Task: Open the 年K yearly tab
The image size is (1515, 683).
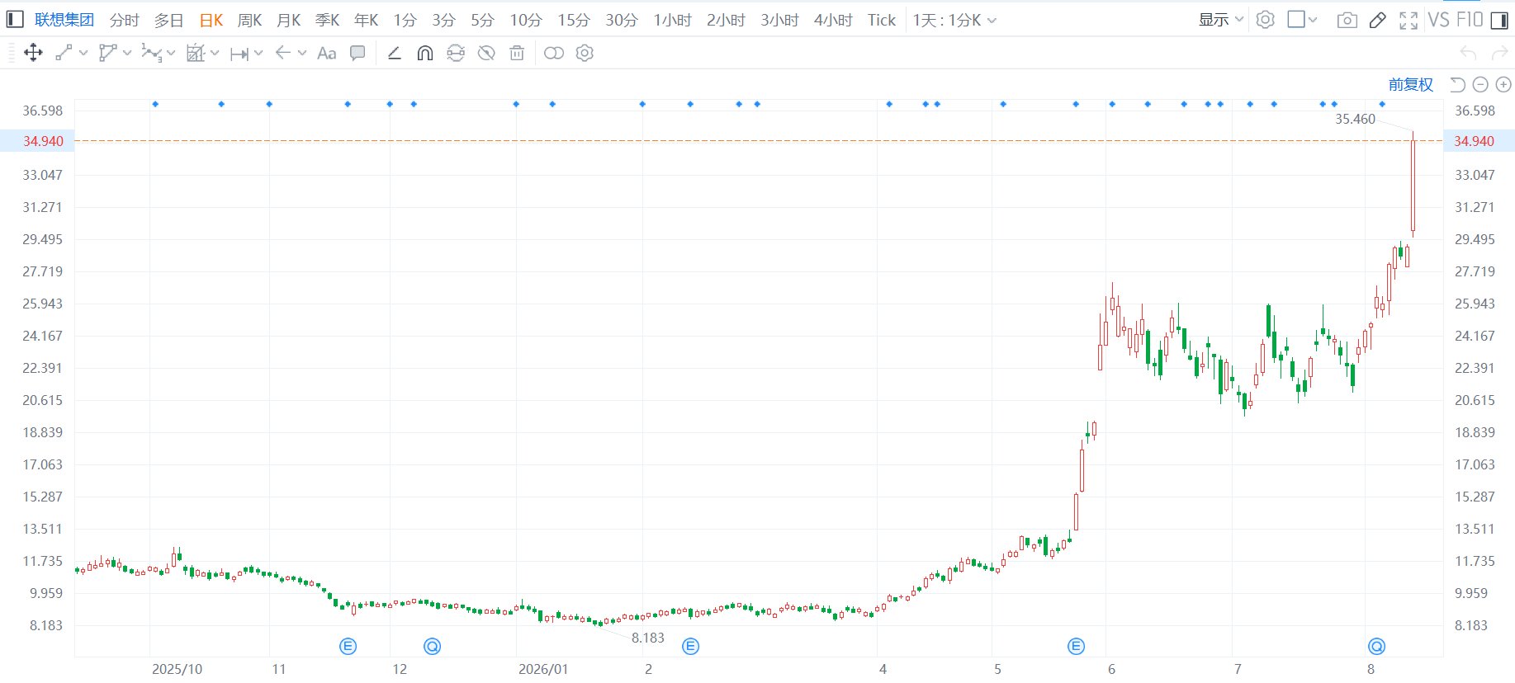Action: click(x=366, y=20)
